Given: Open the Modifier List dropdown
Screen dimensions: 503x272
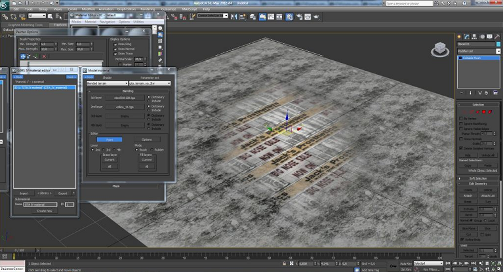Looking at the screenshot, I should point(479,51).
